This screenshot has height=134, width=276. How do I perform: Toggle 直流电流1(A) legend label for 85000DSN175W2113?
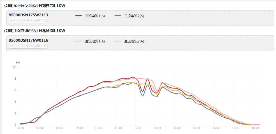click(95, 16)
